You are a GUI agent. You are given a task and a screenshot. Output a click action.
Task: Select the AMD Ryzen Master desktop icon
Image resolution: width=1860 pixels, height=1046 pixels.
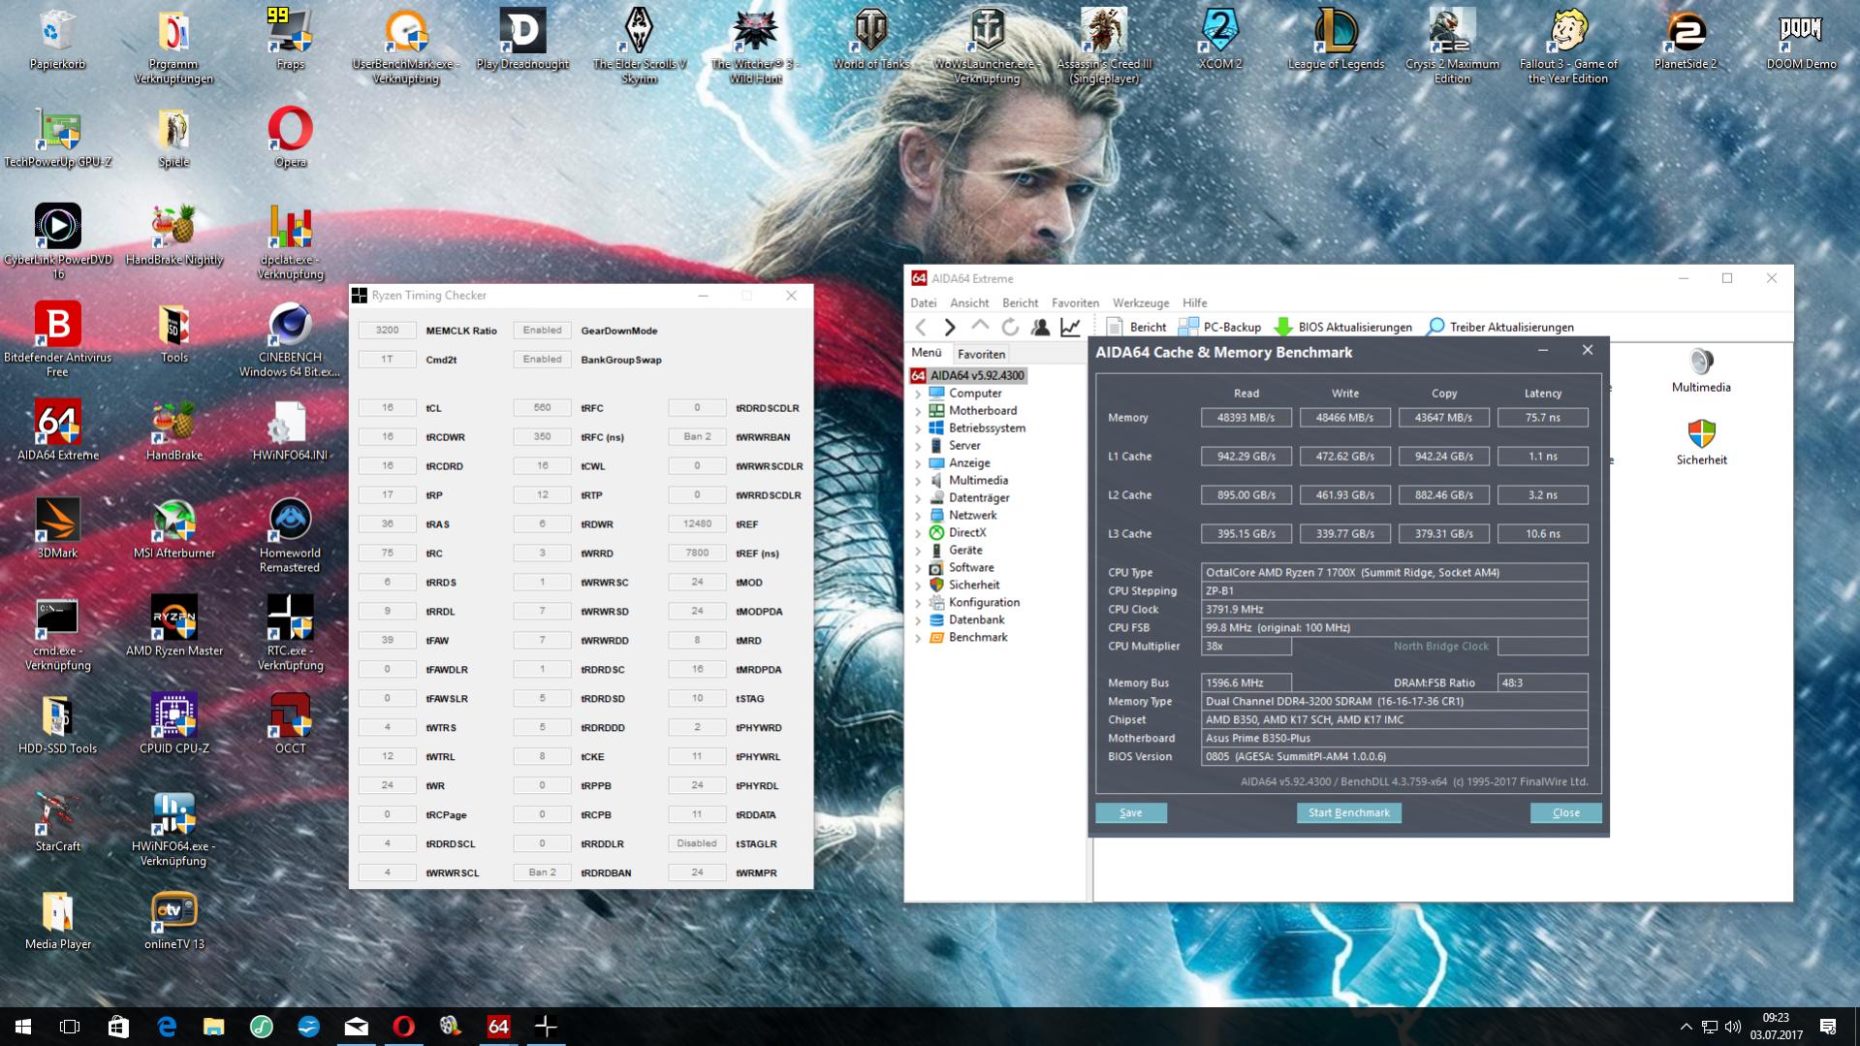tap(174, 626)
